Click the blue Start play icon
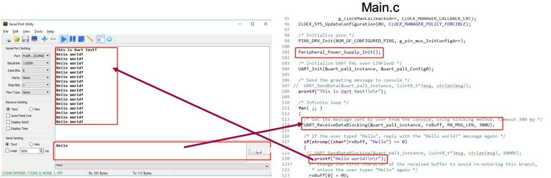Viewport: 551px width, 178px height. 64,39
